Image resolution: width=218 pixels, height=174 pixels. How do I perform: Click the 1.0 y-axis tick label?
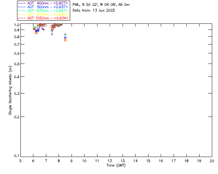click(x=17, y=25)
